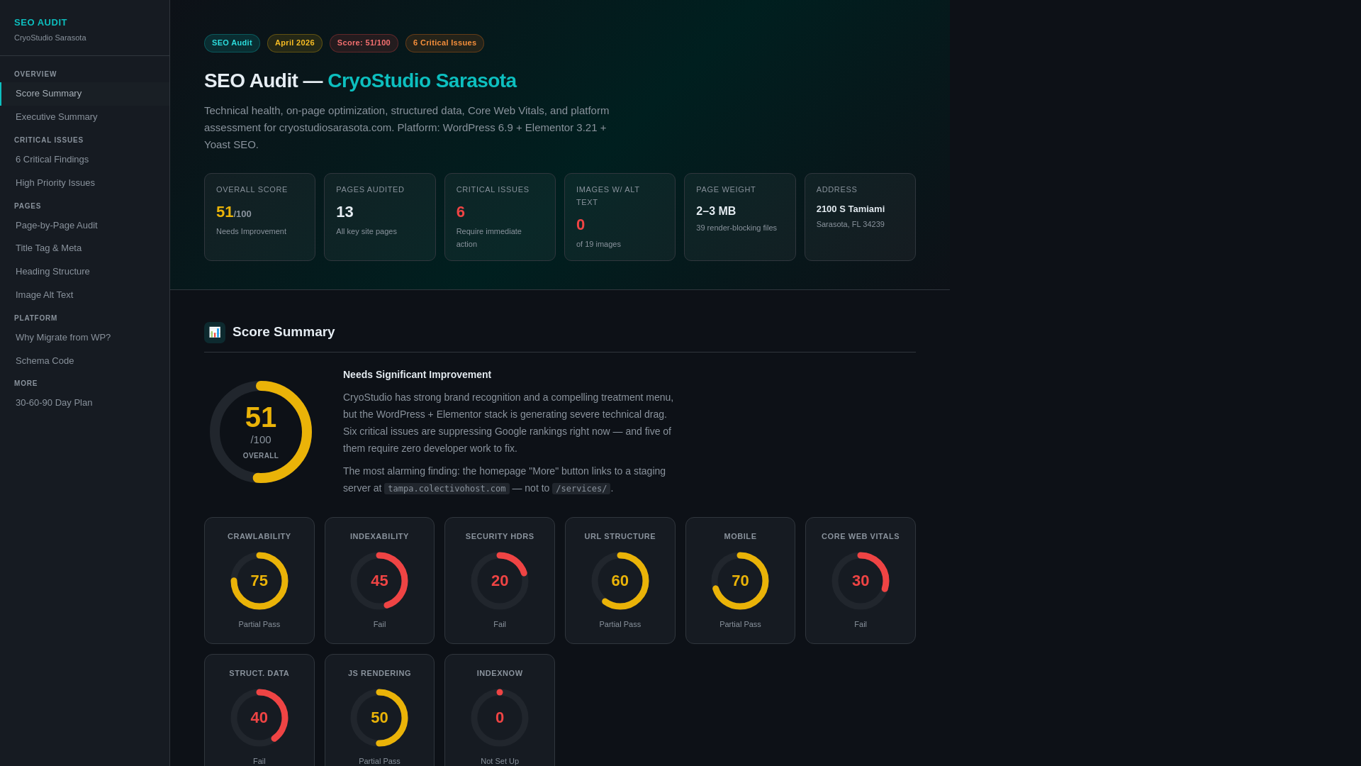Screen dimensions: 1361x766
Task: Open Score Summary in sidebar
Action: [x=85, y=94]
